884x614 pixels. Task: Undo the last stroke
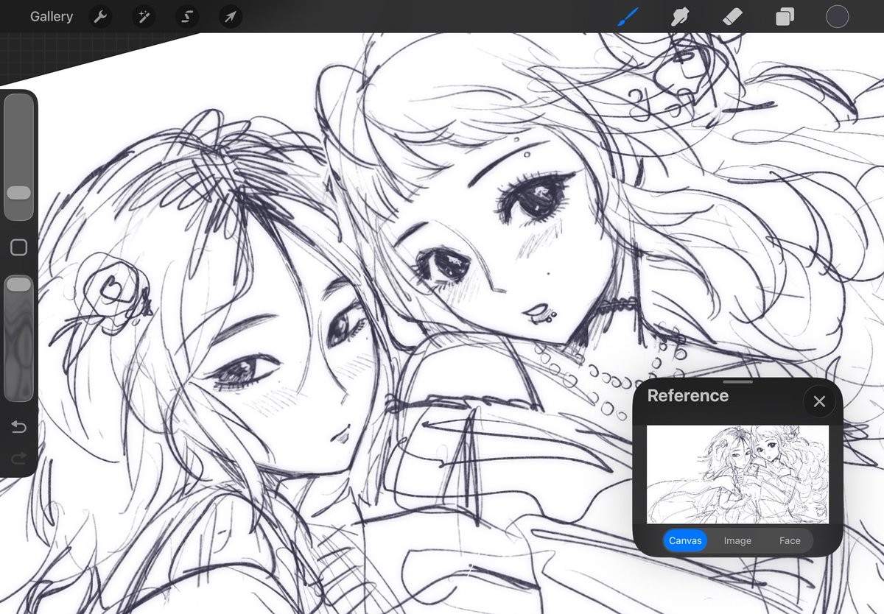(x=18, y=427)
